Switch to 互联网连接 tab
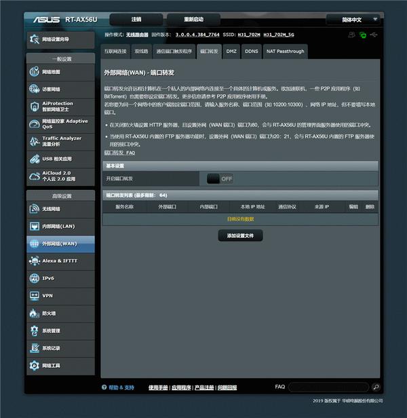Viewport: 407px width, 418px height. pos(115,52)
